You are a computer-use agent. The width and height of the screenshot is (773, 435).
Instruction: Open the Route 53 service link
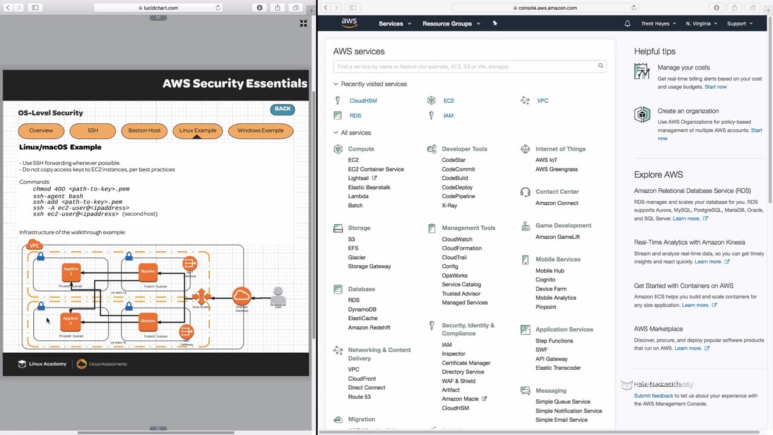point(359,397)
